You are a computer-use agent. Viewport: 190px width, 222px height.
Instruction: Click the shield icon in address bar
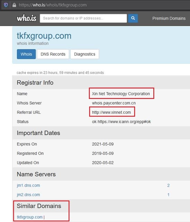pyautogui.click(x=6, y=5)
